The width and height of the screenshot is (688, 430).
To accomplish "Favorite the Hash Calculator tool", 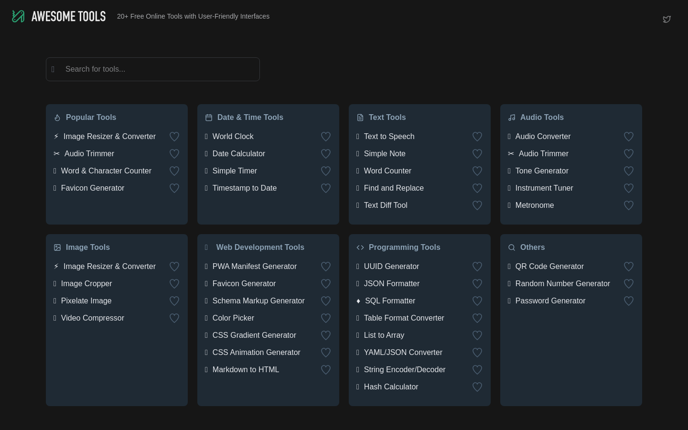I will coord(477,387).
